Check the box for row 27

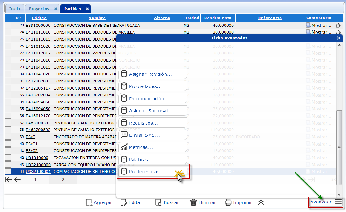(x=8, y=53)
